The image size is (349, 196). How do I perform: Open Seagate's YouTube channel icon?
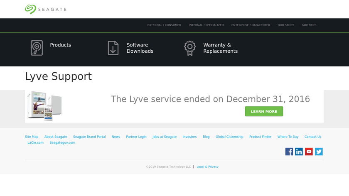point(309,152)
